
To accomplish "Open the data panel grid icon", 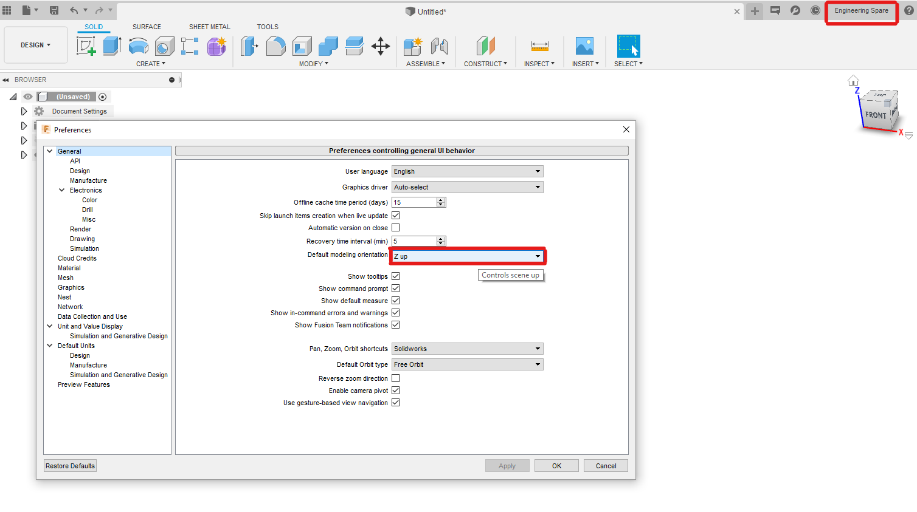I will click(7, 10).
